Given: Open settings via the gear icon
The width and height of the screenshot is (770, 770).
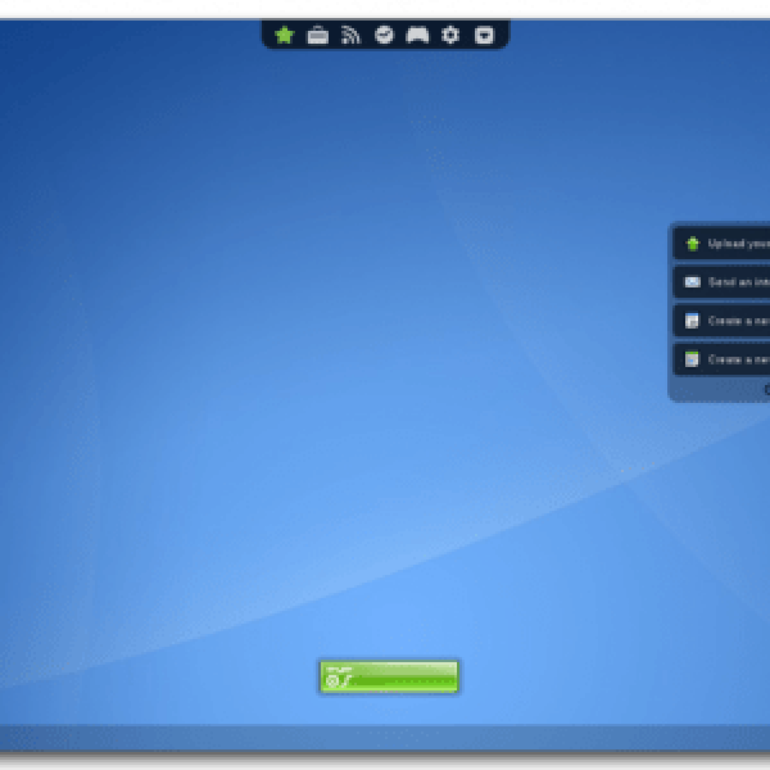Looking at the screenshot, I should point(450,35).
